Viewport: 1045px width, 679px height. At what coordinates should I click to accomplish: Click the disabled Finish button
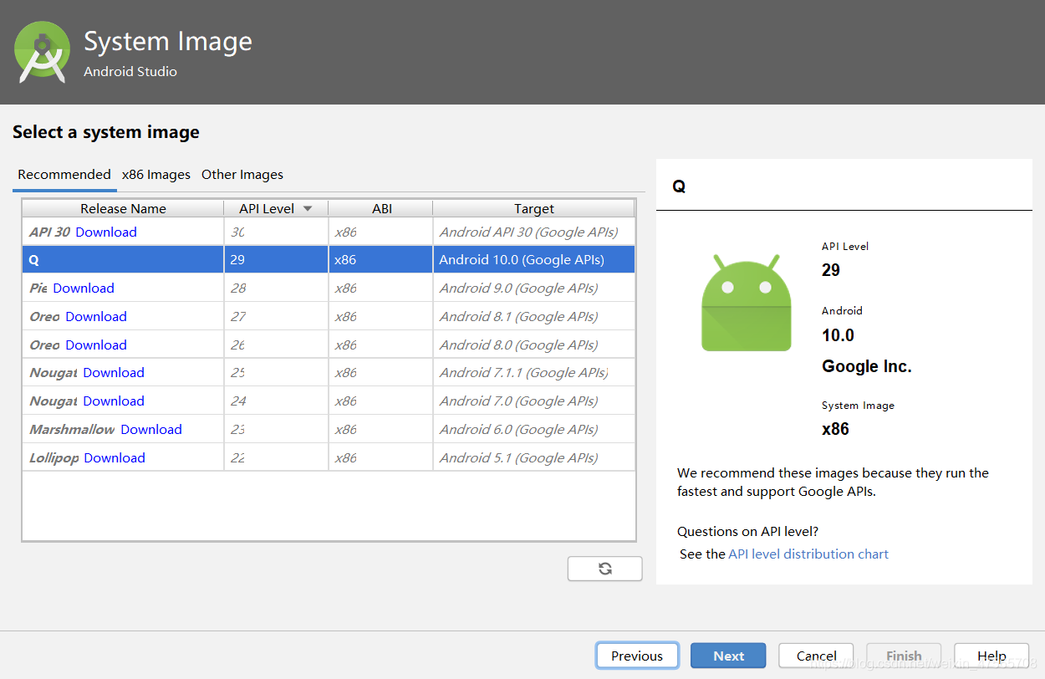pos(904,656)
